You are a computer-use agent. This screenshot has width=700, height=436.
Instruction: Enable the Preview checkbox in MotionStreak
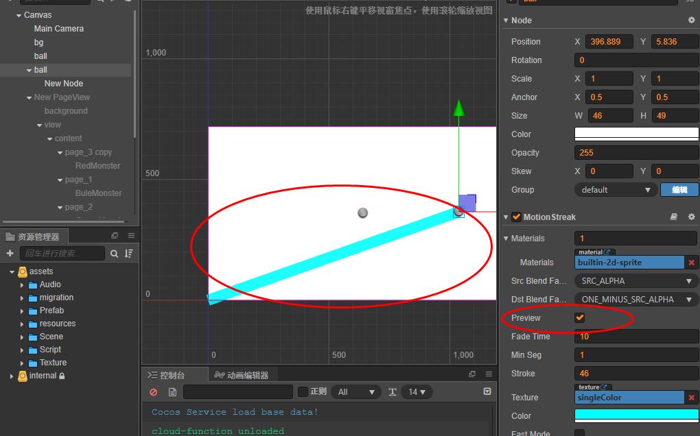(x=580, y=317)
